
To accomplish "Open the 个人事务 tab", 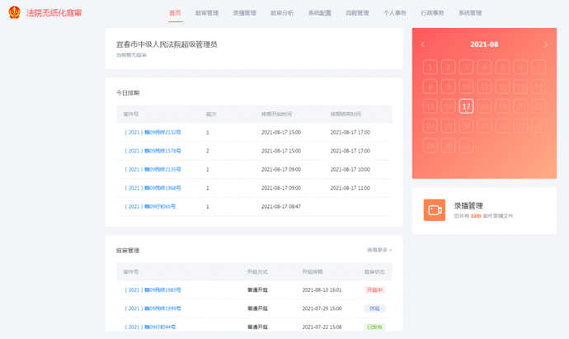I will 395,13.
